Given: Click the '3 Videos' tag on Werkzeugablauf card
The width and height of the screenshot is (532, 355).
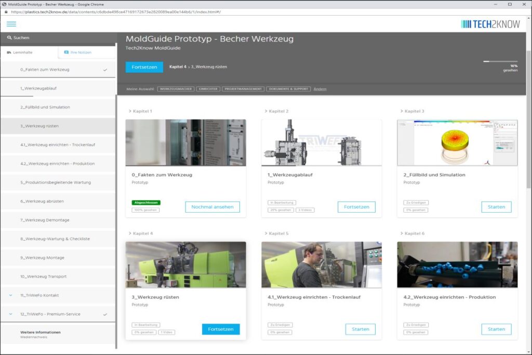Looking at the screenshot, I should tap(305, 210).
